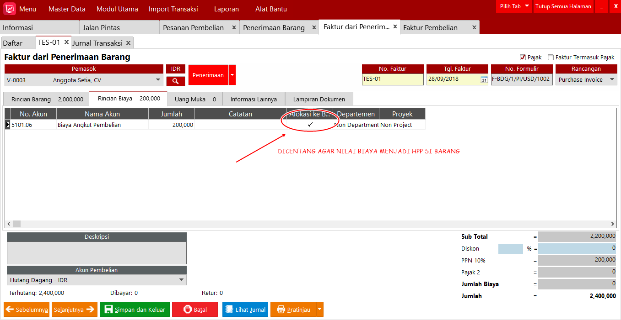The image size is (621, 320).
Task: Click the Penerimaan button
Action: coord(208,75)
